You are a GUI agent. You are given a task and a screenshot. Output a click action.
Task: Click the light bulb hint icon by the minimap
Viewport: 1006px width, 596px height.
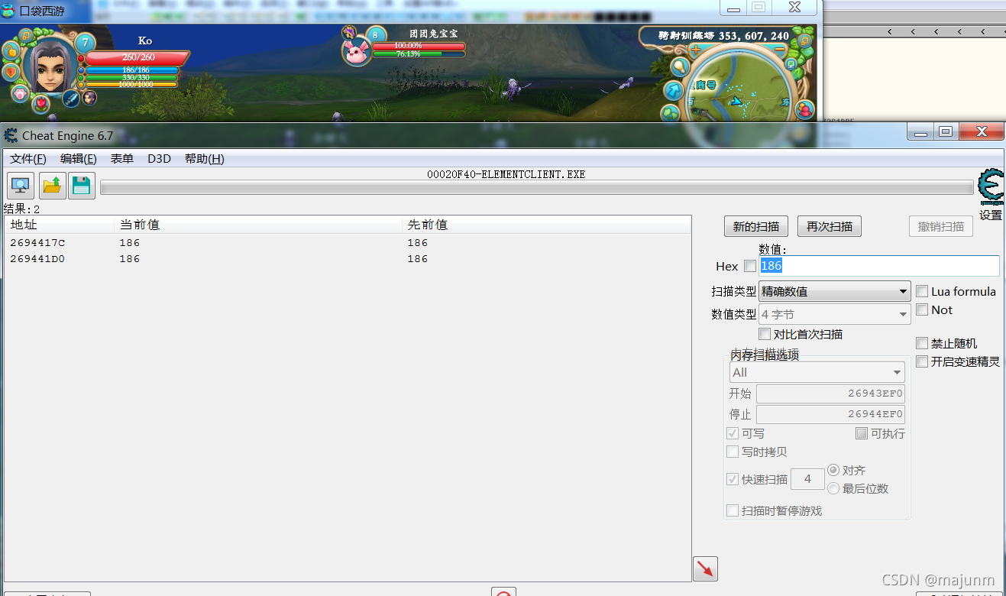click(x=680, y=67)
